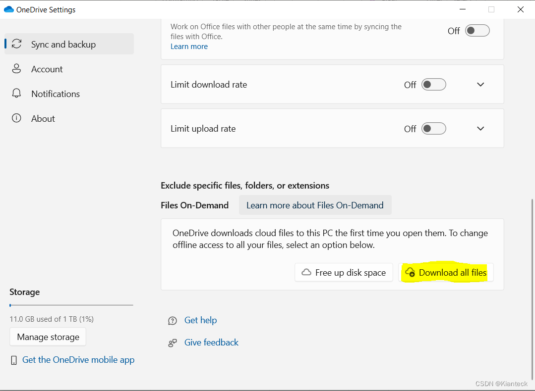Viewport: 535px width, 391px height.
Task: Click the question mark icon beside Get help
Action: coord(172,320)
